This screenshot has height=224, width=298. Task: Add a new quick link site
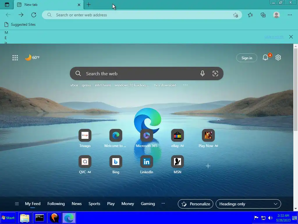coord(208,166)
